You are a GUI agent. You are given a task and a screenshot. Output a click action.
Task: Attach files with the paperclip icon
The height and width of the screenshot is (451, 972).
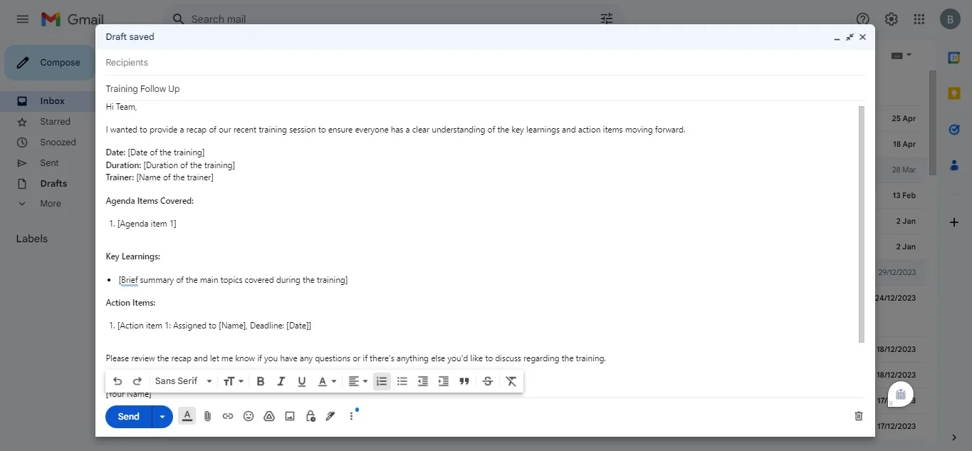[207, 415]
